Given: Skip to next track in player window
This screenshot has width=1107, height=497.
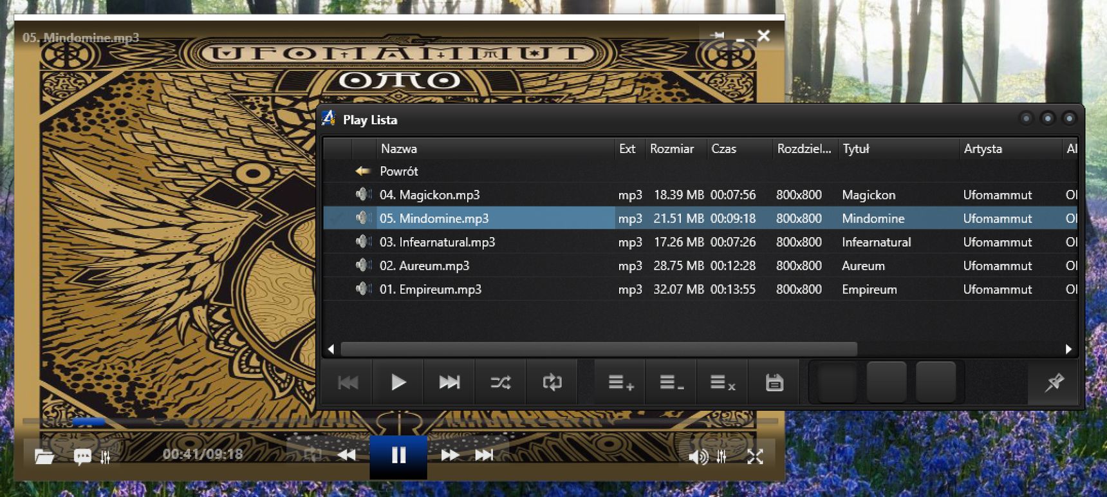Looking at the screenshot, I should pyautogui.click(x=484, y=455).
